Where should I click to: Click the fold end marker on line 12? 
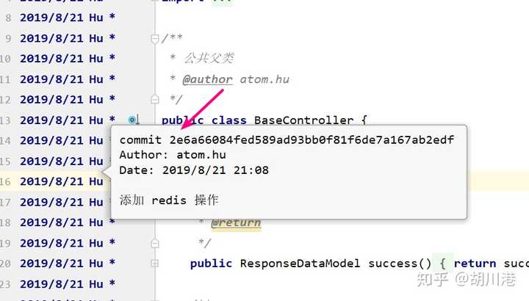pyautogui.click(x=155, y=99)
